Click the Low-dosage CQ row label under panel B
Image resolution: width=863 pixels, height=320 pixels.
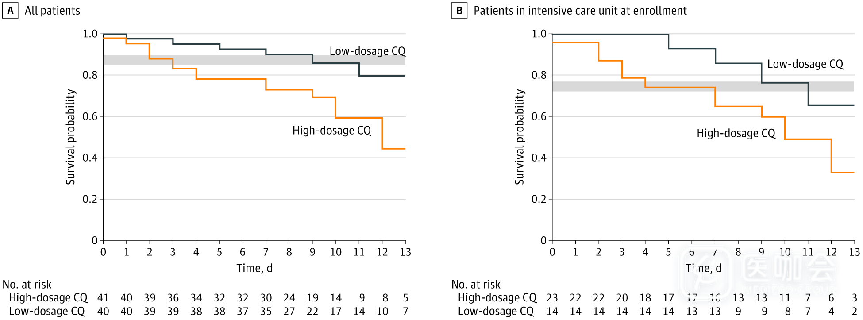tap(496, 311)
